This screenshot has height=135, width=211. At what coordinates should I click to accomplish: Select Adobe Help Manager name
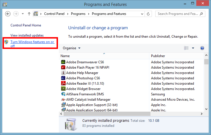click(x=82, y=73)
